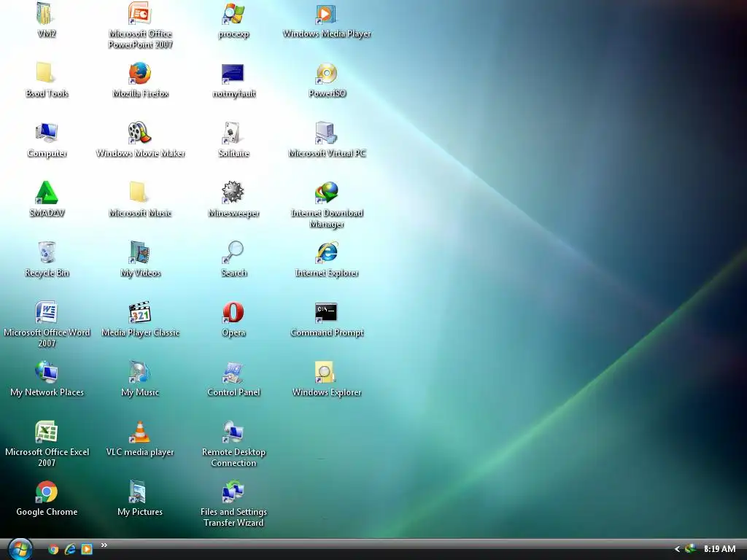Click the 8:19 AM taskbar clock
This screenshot has height=560, width=747.
(719, 549)
